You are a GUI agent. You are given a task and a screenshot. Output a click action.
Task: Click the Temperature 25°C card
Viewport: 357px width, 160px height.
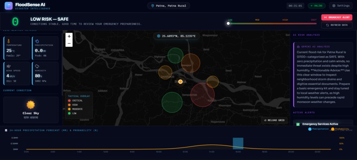pyautogui.click(x=17, y=48)
